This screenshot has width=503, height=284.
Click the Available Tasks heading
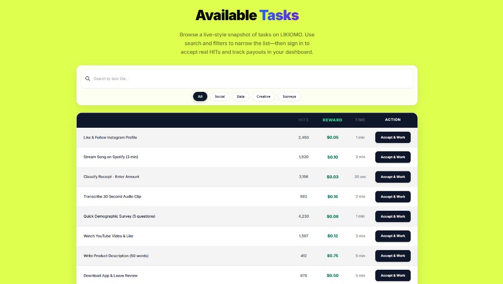coord(247,15)
